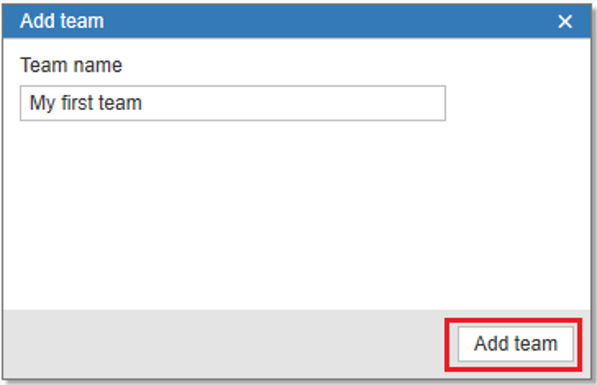Click the X icon in title bar
Screen dimensions: 597x385
pyautogui.click(x=565, y=21)
